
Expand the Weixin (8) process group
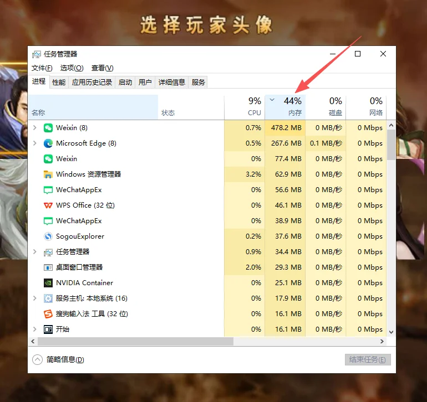coord(34,127)
